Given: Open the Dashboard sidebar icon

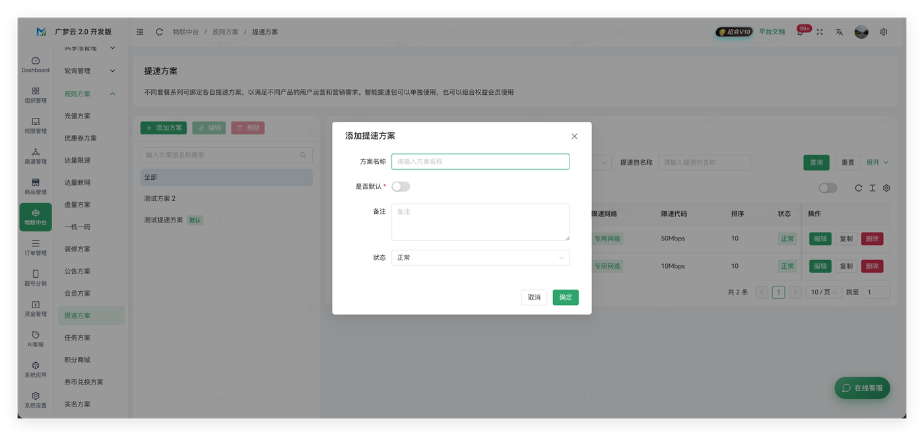Looking at the screenshot, I should pos(36,65).
